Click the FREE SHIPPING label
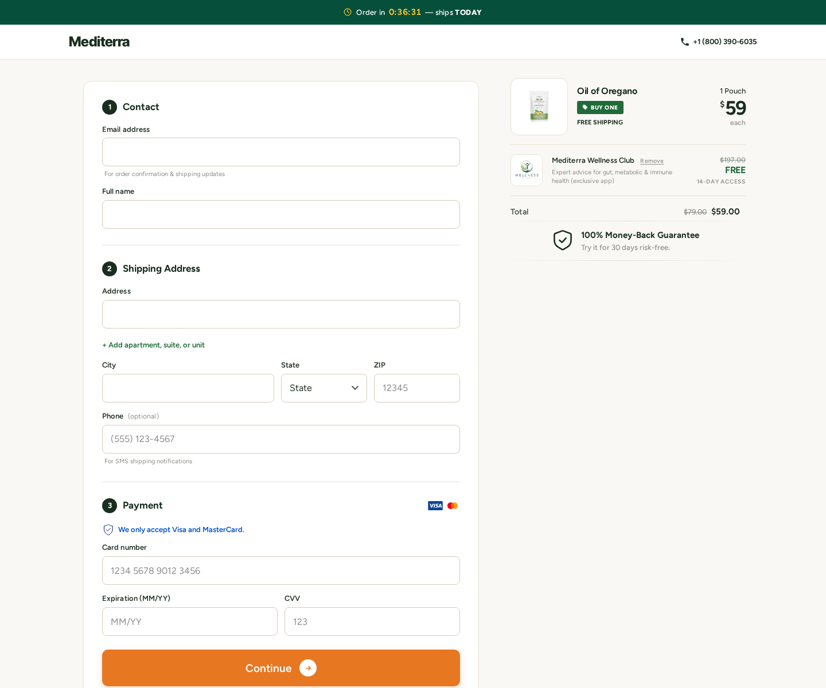826x688 pixels. coord(600,123)
